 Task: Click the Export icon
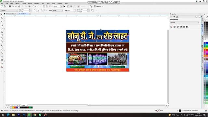point(47,6)
